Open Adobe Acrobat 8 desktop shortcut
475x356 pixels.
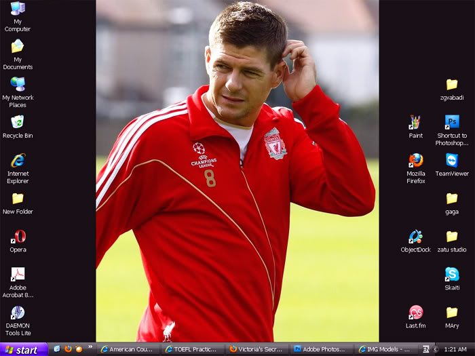click(18, 275)
